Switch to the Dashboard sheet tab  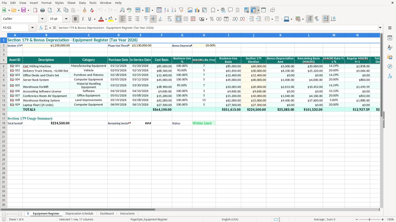click(107, 214)
